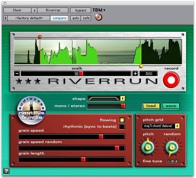The width and height of the screenshot is (196, 178).
Task: Click the grain speed random slider handle
Action: click(117, 148)
